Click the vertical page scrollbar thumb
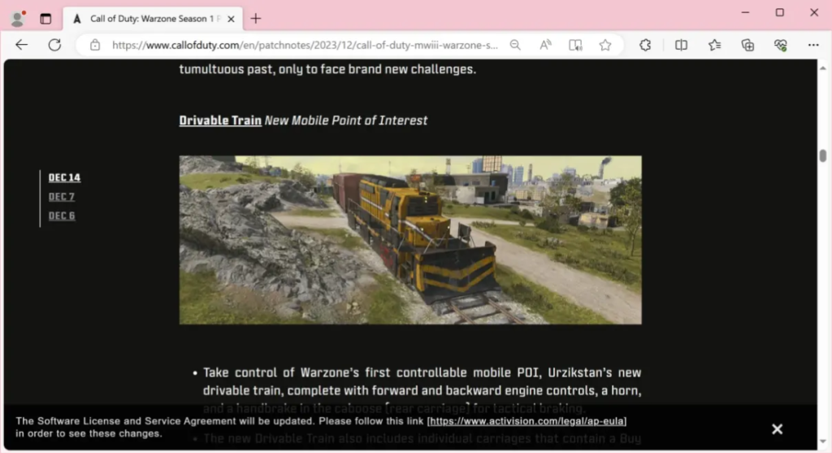This screenshot has width=832, height=453. [823, 155]
